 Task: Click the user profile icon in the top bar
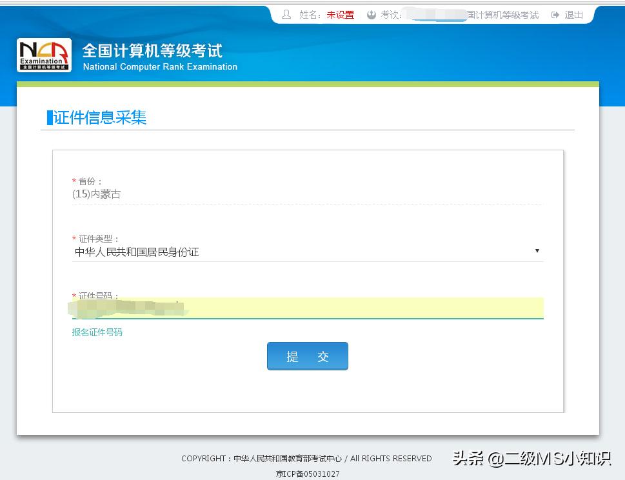(x=286, y=14)
